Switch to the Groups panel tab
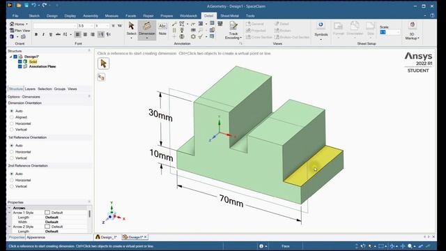The image size is (446, 251). click(x=60, y=89)
